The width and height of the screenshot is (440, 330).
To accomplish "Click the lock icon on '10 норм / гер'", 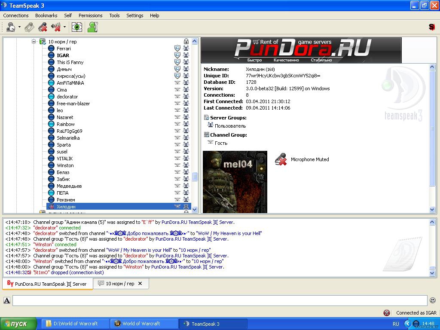I will 186,42.
